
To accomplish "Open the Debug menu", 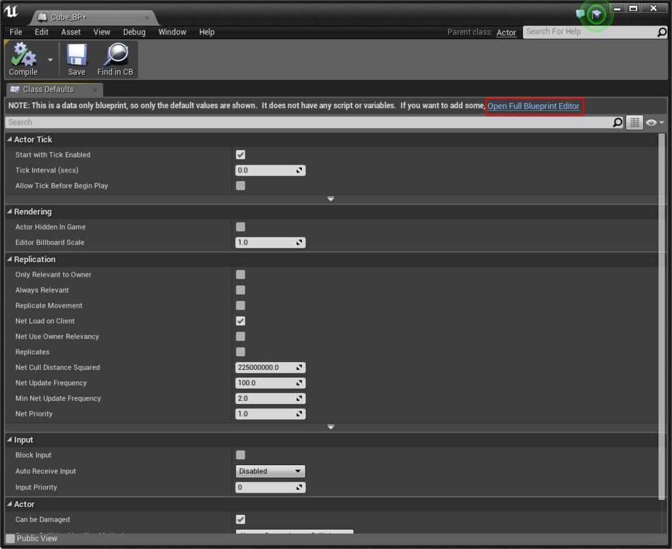I will point(134,32).
